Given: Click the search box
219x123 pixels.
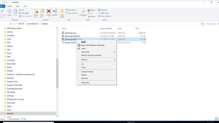Looking at the screenshot, I should point(212,24).
